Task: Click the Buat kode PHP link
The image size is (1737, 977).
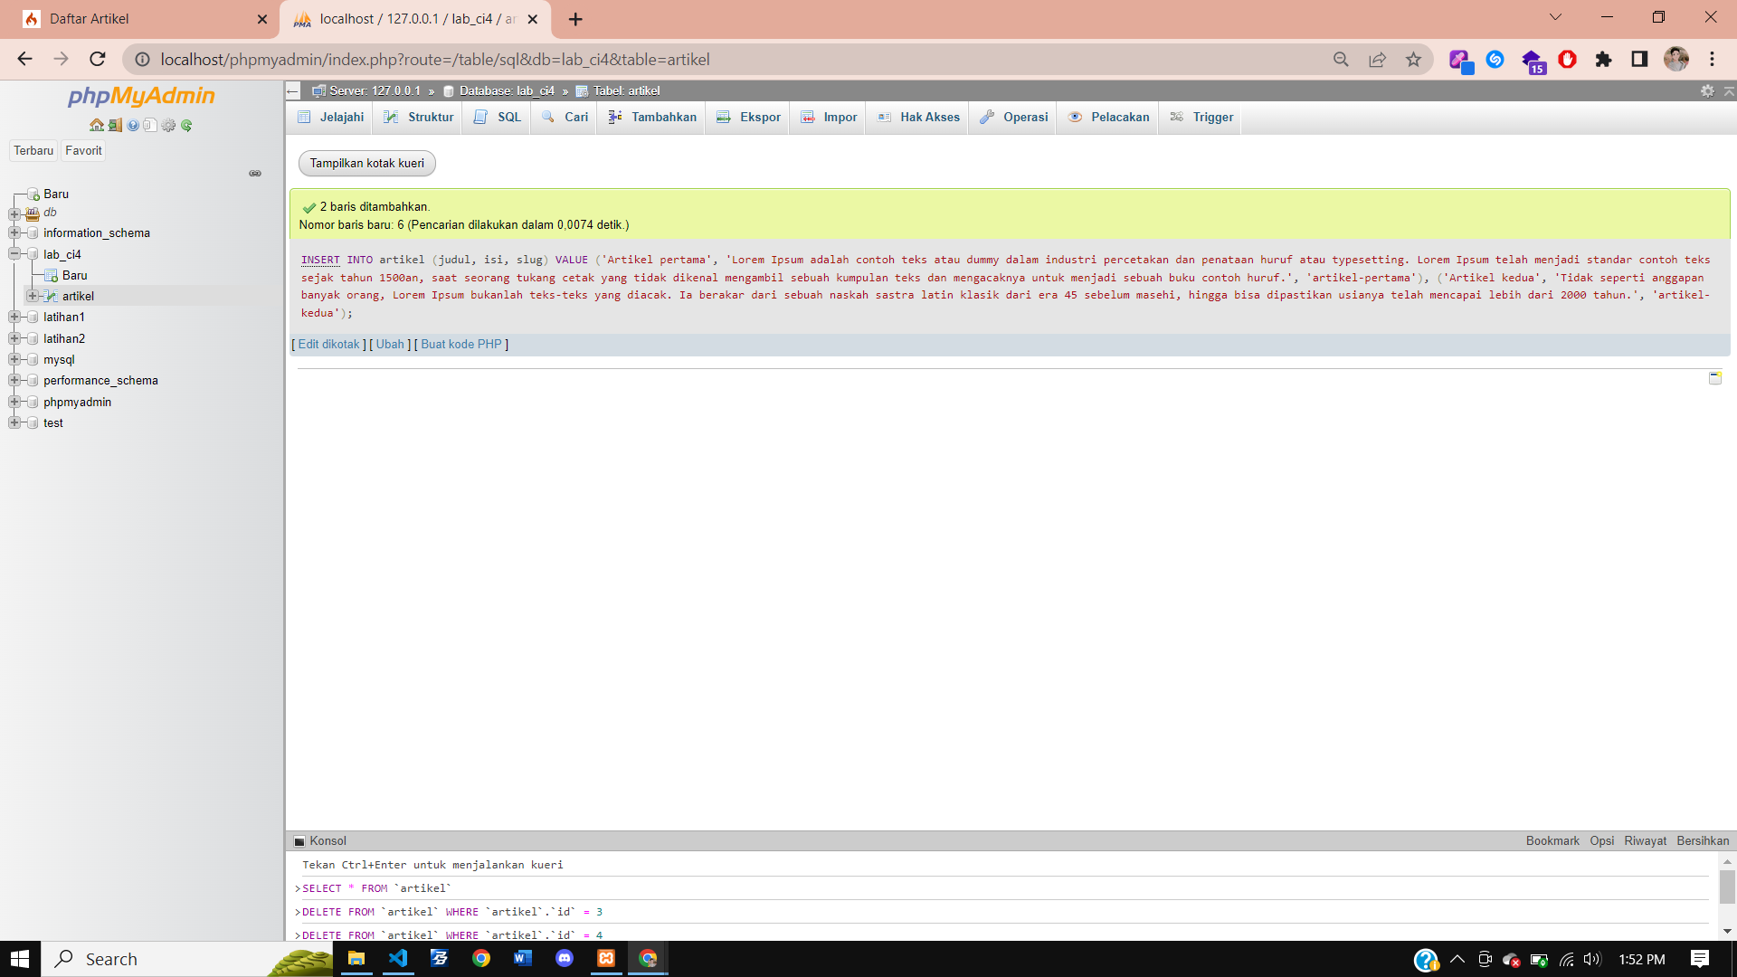Action: (460, 345)
